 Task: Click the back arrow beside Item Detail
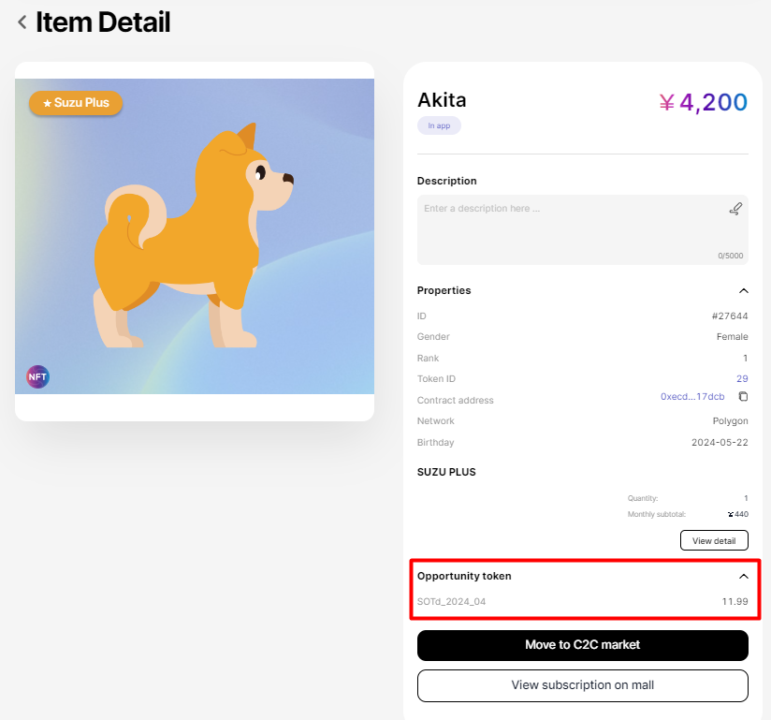(22, 22)
